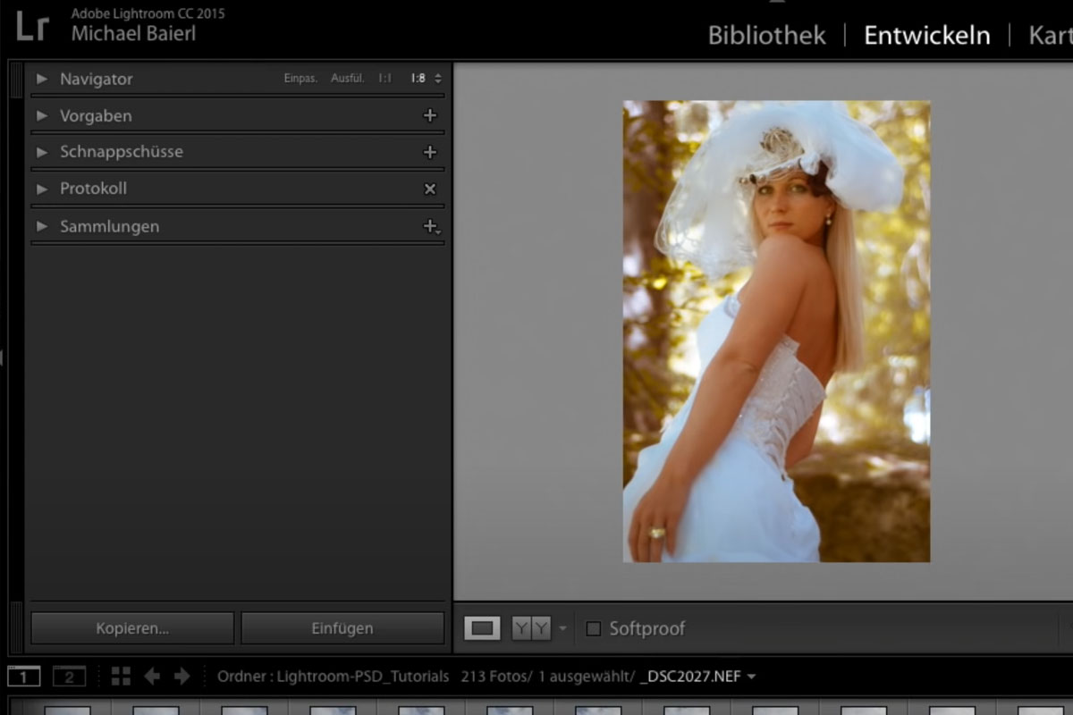The width and height of the screenshot is (1073, 715).
Task: Click the Einfügen button
Action: [342, 628]
